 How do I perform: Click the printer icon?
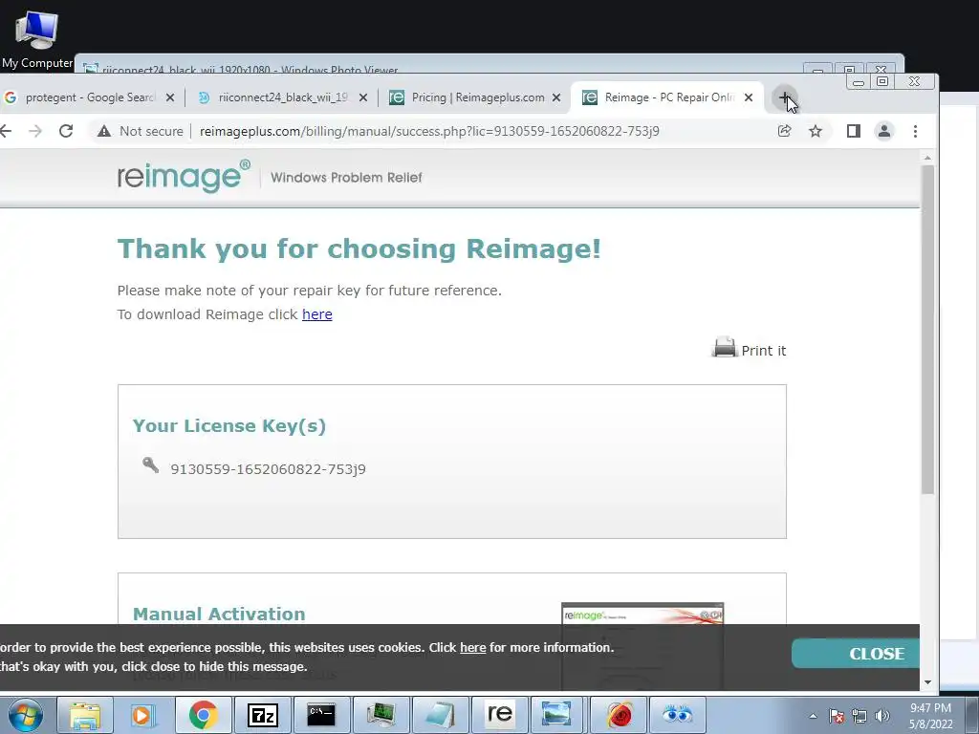725,347
